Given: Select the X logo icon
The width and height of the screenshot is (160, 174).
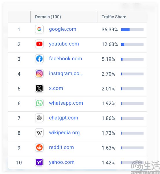Looking at the screenshot, I should [39, 88].
